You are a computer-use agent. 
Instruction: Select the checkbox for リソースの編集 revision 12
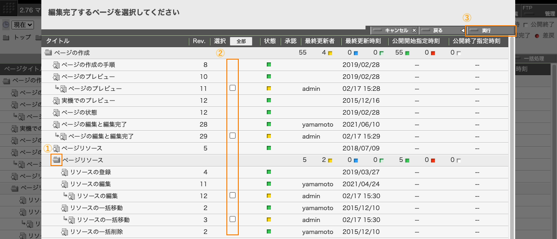[x=232, y=195]
